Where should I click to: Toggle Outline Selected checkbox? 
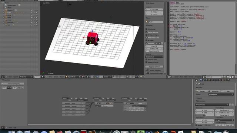tap(147, 32)
